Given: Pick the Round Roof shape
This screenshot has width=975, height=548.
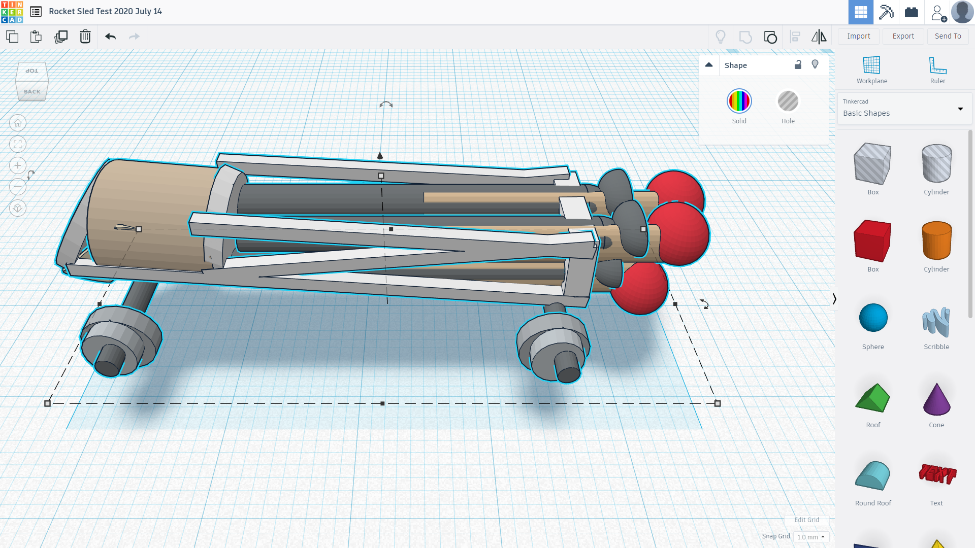Looking at the screenshot, I should coord(872,476).
